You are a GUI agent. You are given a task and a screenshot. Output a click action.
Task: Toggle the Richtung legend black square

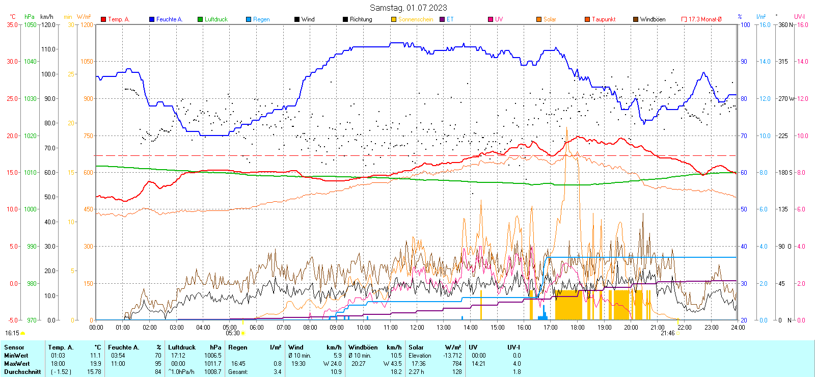tap(345, 19)
